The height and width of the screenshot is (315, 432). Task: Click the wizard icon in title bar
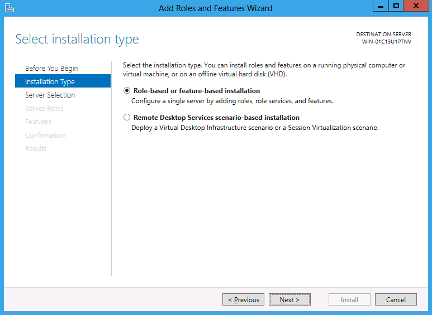9,8
